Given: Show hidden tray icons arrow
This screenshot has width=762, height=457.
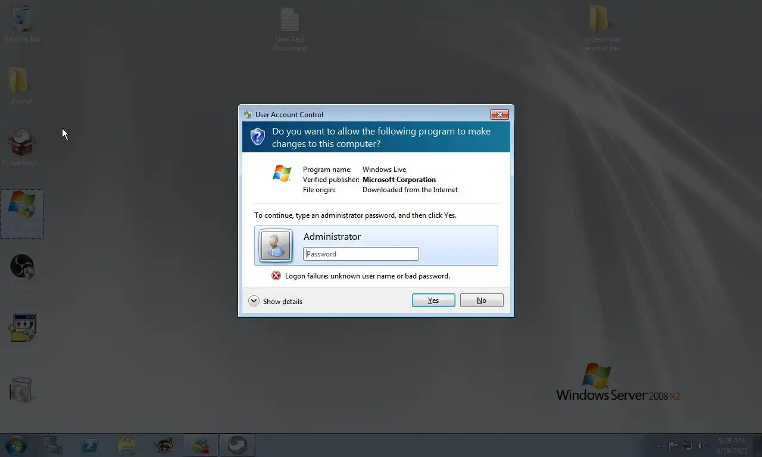Looking at the screenshot, I should point(658,445).
